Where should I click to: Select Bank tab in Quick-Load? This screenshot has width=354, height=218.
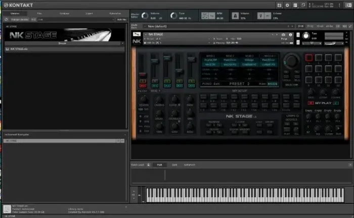(174, 165)
